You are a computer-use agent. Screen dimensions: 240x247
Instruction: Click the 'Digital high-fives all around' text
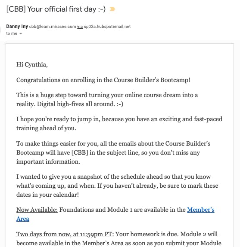(x=76, y=104)
